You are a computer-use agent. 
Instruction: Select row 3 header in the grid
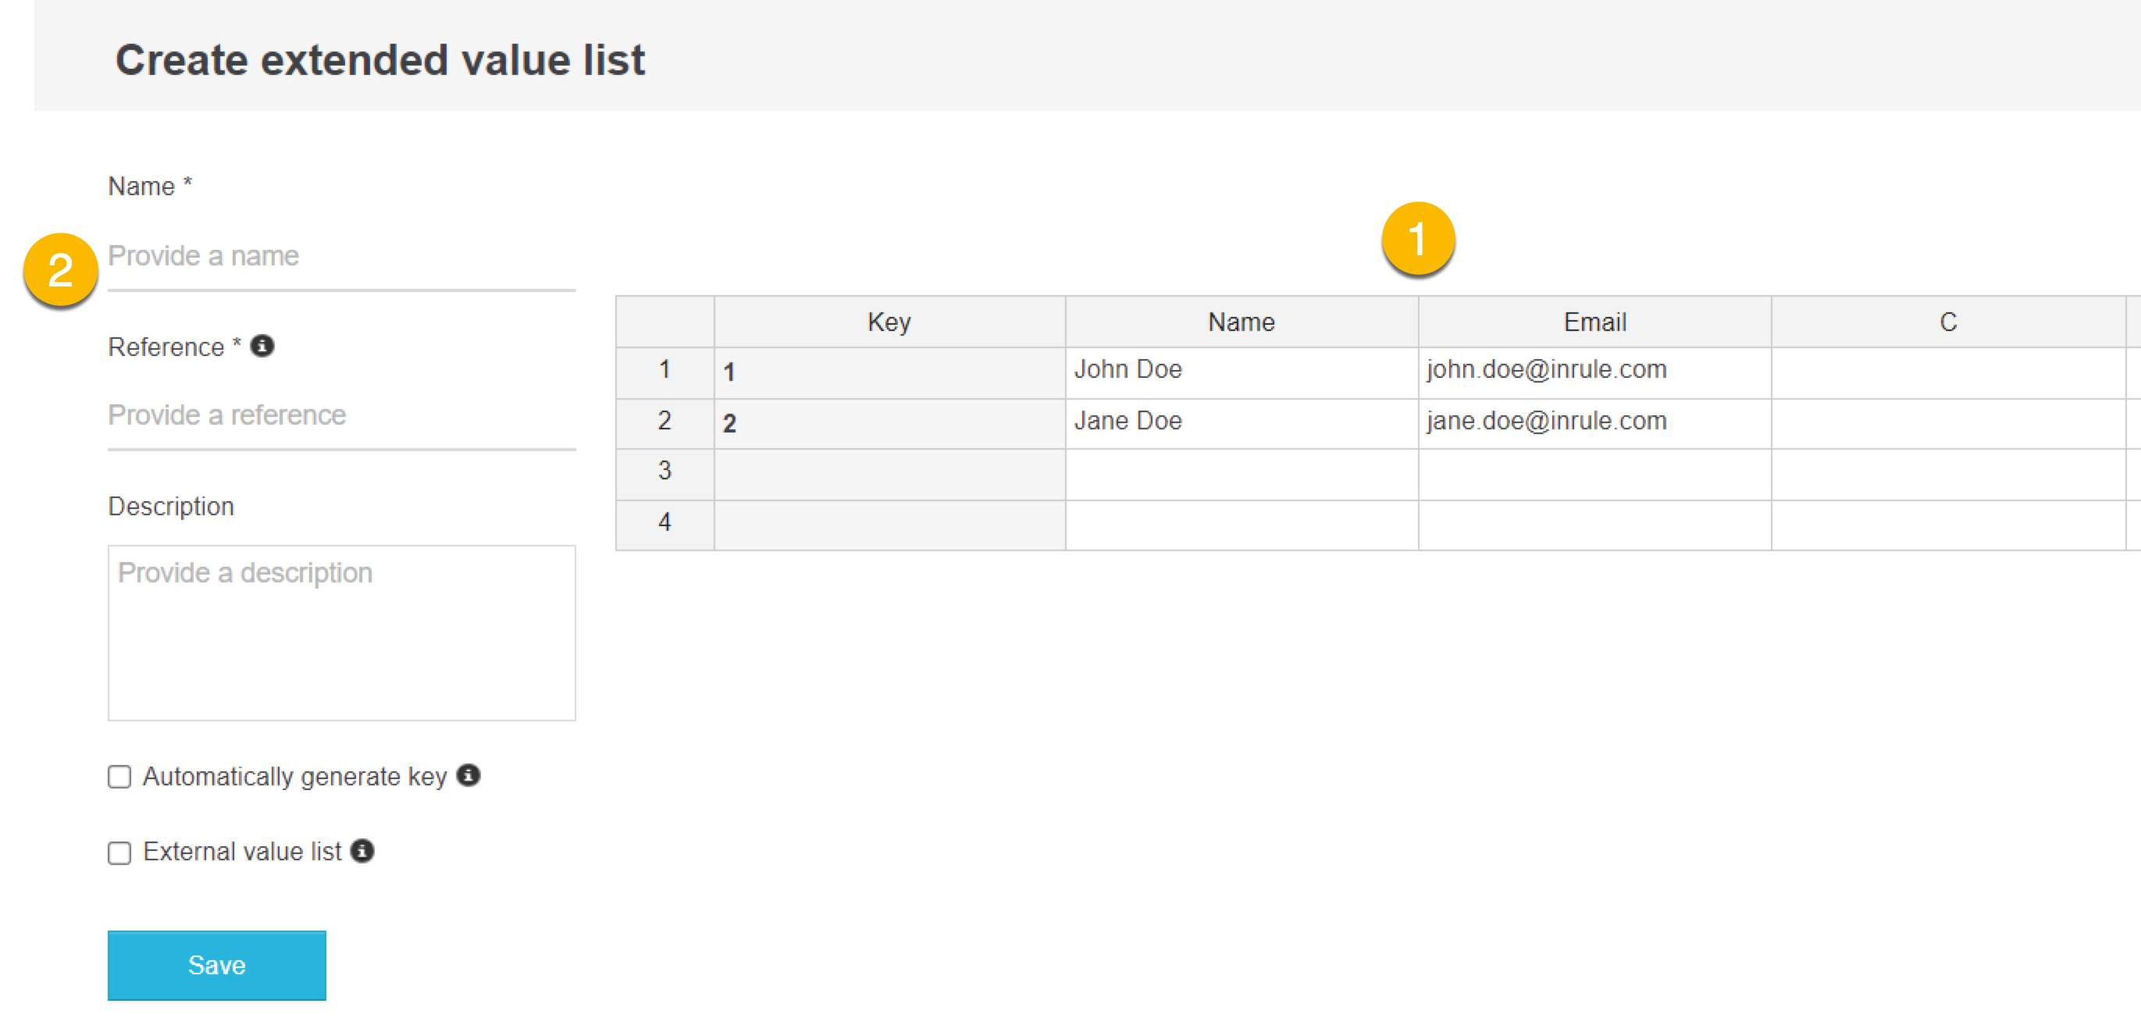664,472
